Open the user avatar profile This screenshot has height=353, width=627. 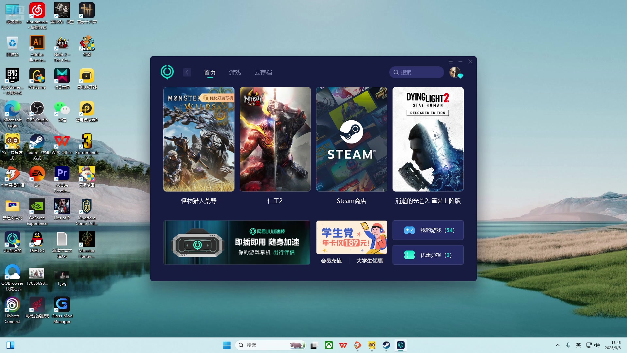455,72
